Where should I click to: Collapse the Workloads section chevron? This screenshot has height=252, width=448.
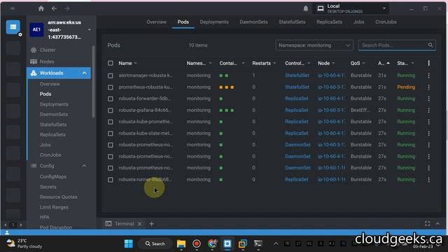point(84,73)
